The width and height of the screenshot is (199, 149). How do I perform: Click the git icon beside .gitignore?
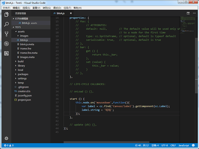[x=16, y=87]
